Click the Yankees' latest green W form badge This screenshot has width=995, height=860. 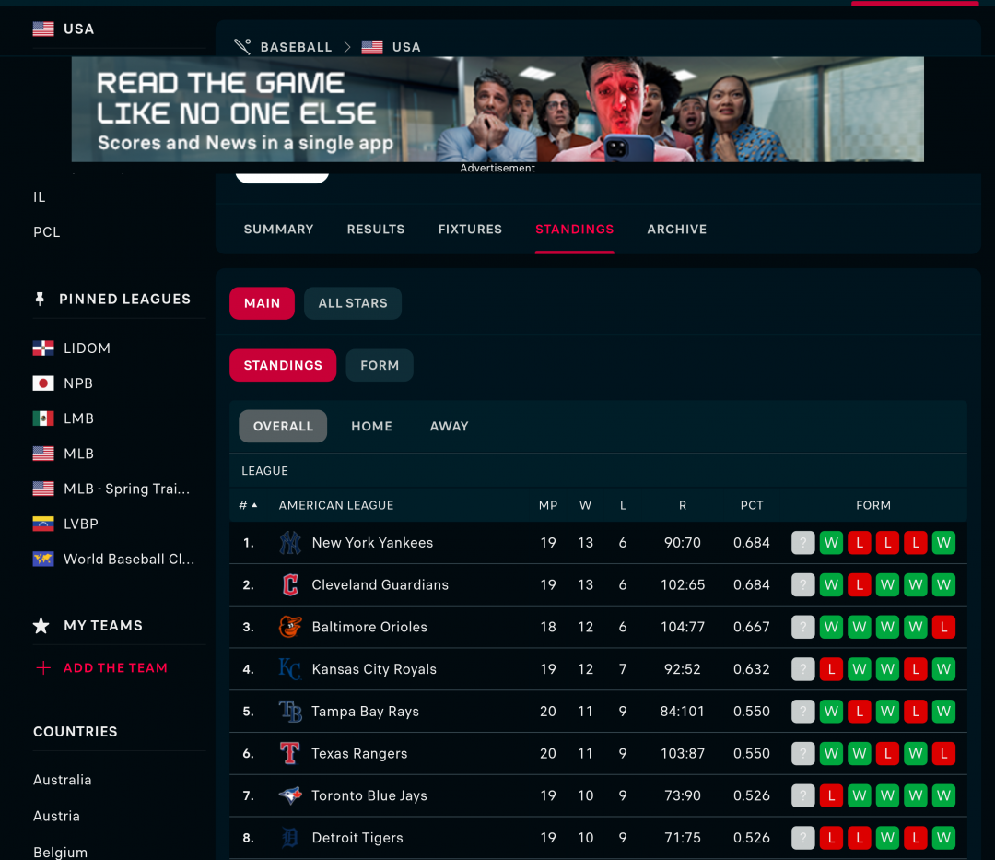[942, 543]
